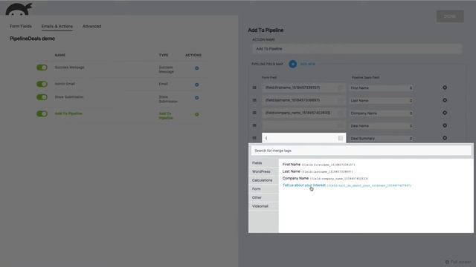
Task: Click merge tag icon in lastname field
Action: click(341, 100)
